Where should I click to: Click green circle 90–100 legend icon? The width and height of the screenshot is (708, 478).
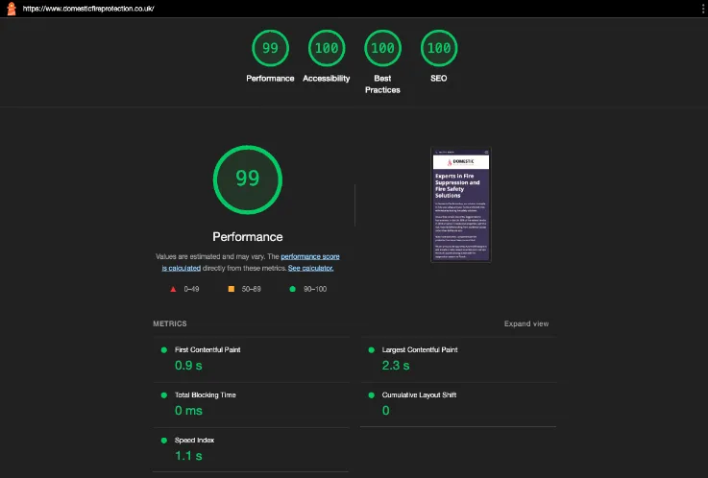pyautogui.click(x=293, y=289)
